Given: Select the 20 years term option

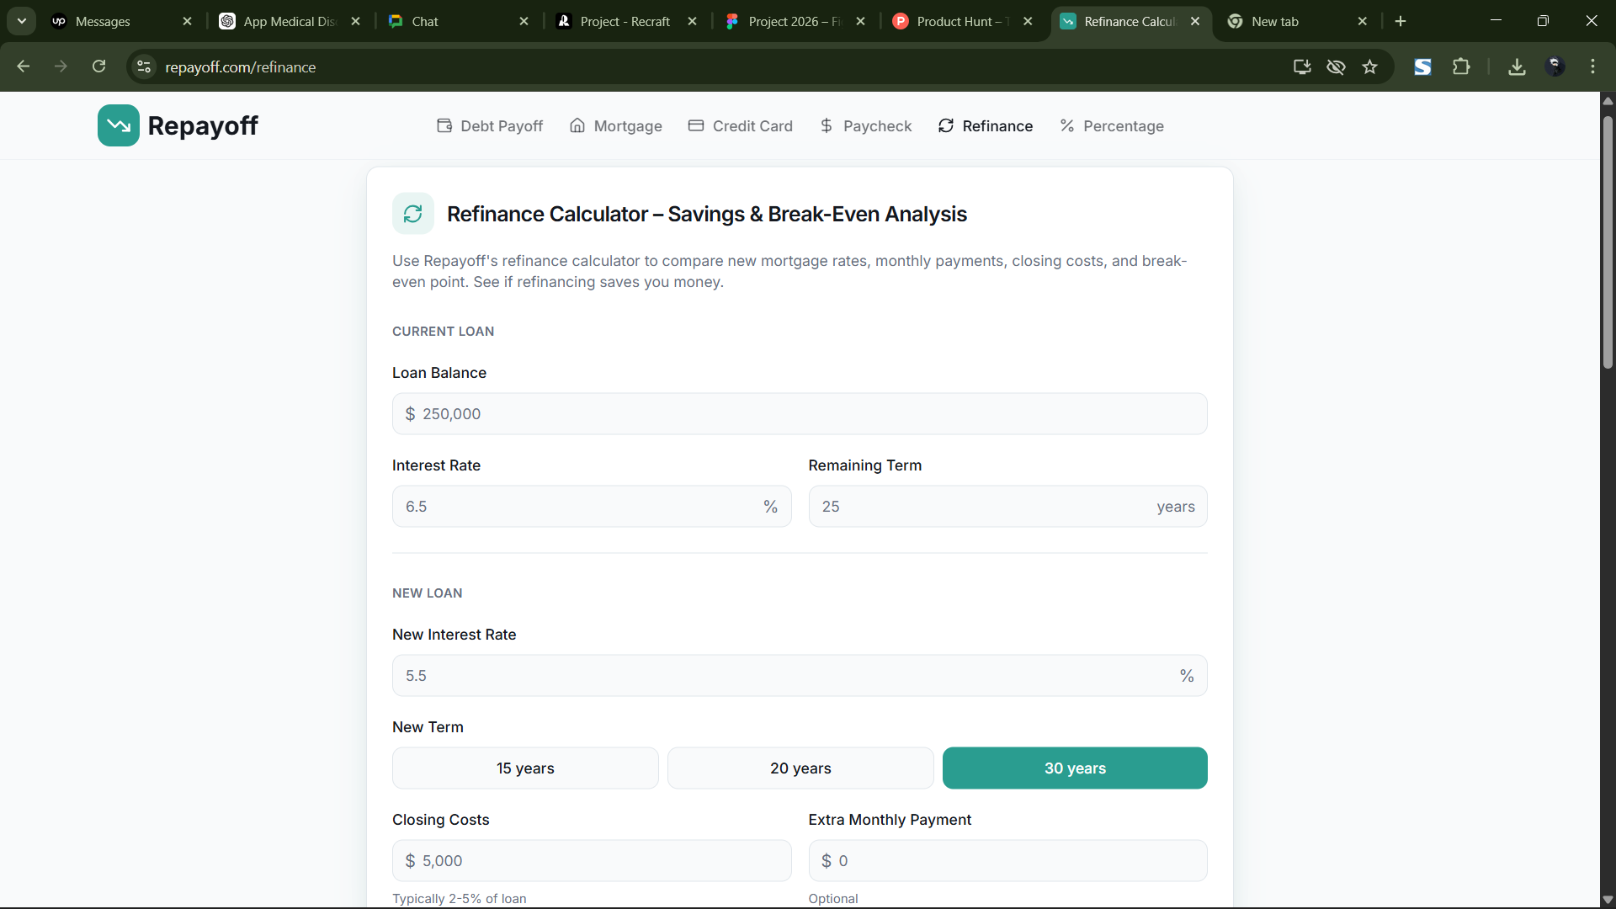Looking at the screenshot, I should [x=800, y=768].
